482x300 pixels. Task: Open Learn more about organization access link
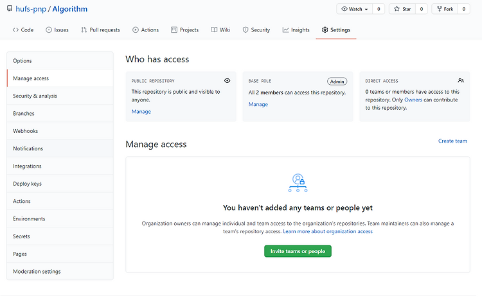click(x=328, y=231)
